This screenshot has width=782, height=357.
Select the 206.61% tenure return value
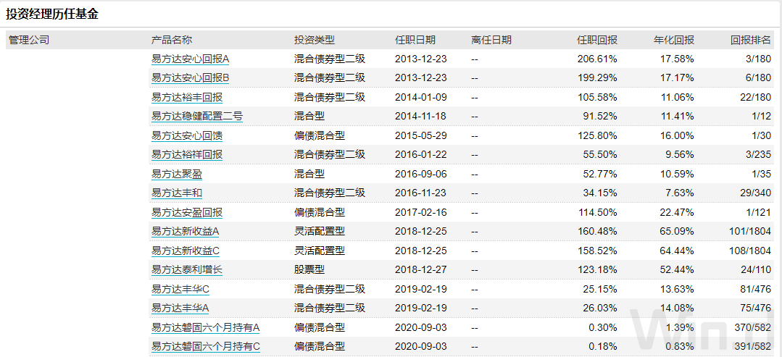(597, 59)
